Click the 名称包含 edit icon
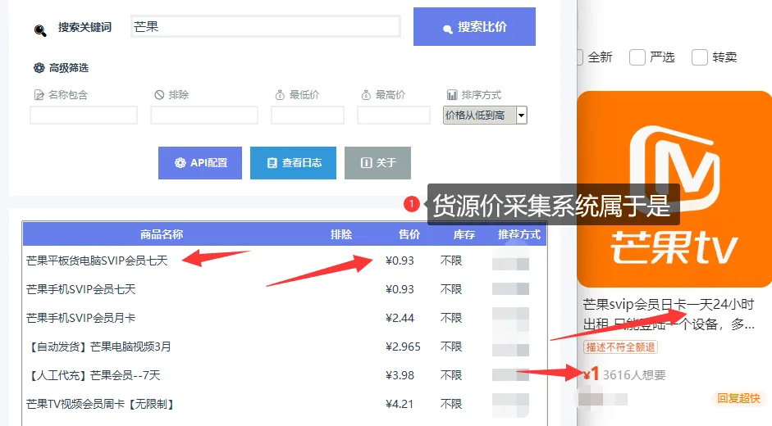Image resolution: width=772 pixels, height=426 pixels. pos(39,95)
